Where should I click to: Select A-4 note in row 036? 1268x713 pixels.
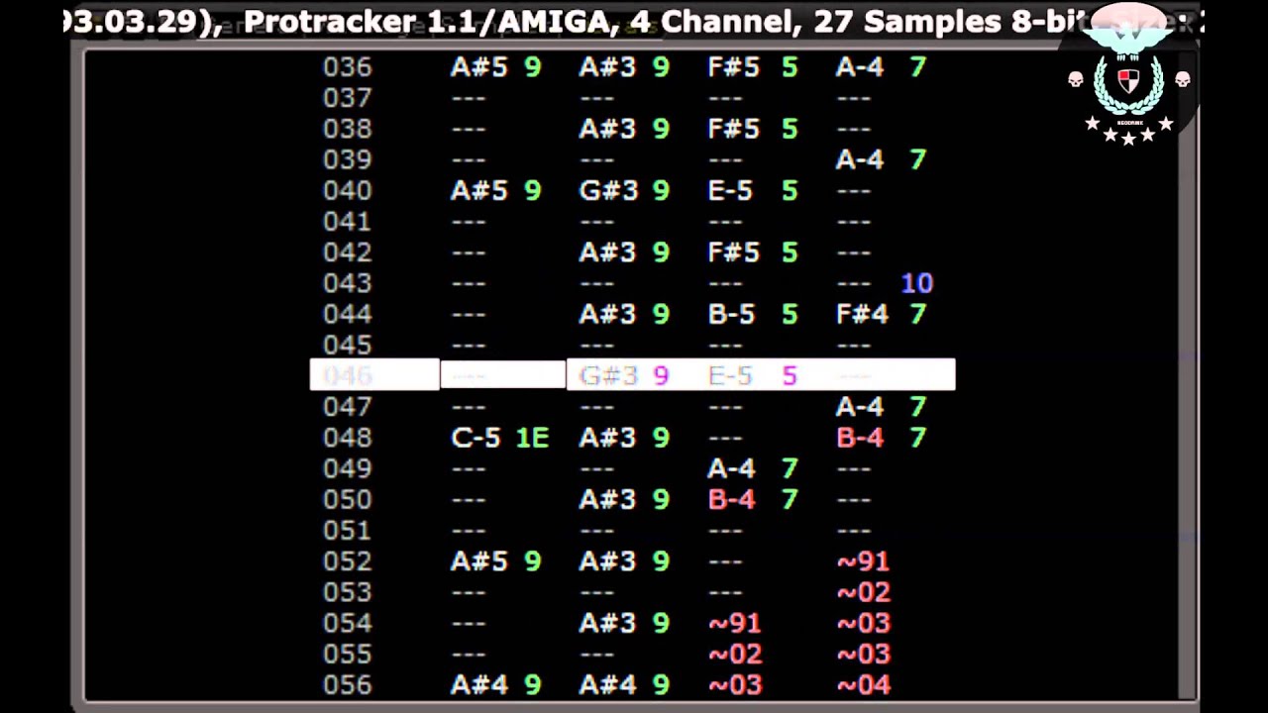point(860,67)
